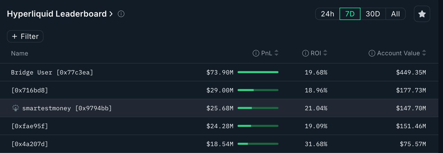Switch to the All timeframe
Screen dimensions: 443x153
click(395, 14)
